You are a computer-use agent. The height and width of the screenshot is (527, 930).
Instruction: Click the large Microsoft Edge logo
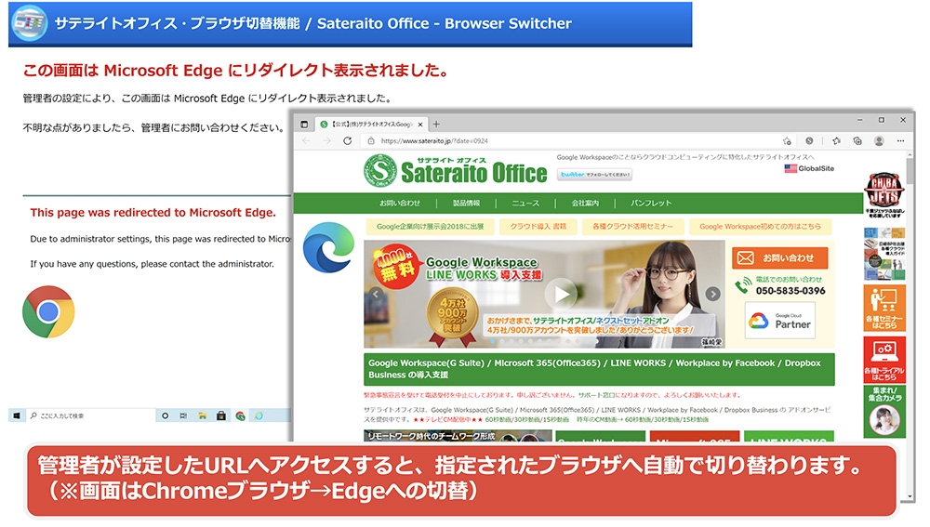point(328,248)
